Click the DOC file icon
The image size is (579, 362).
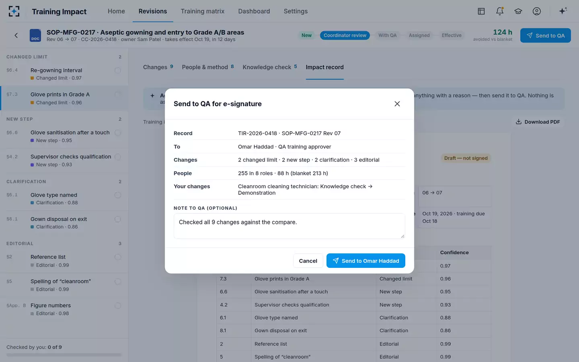click(35, 35)
